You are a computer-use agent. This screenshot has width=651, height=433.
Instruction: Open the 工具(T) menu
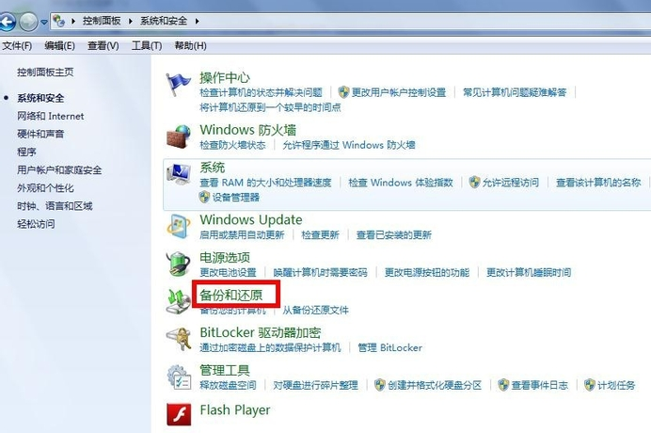[x=146, y=45]
